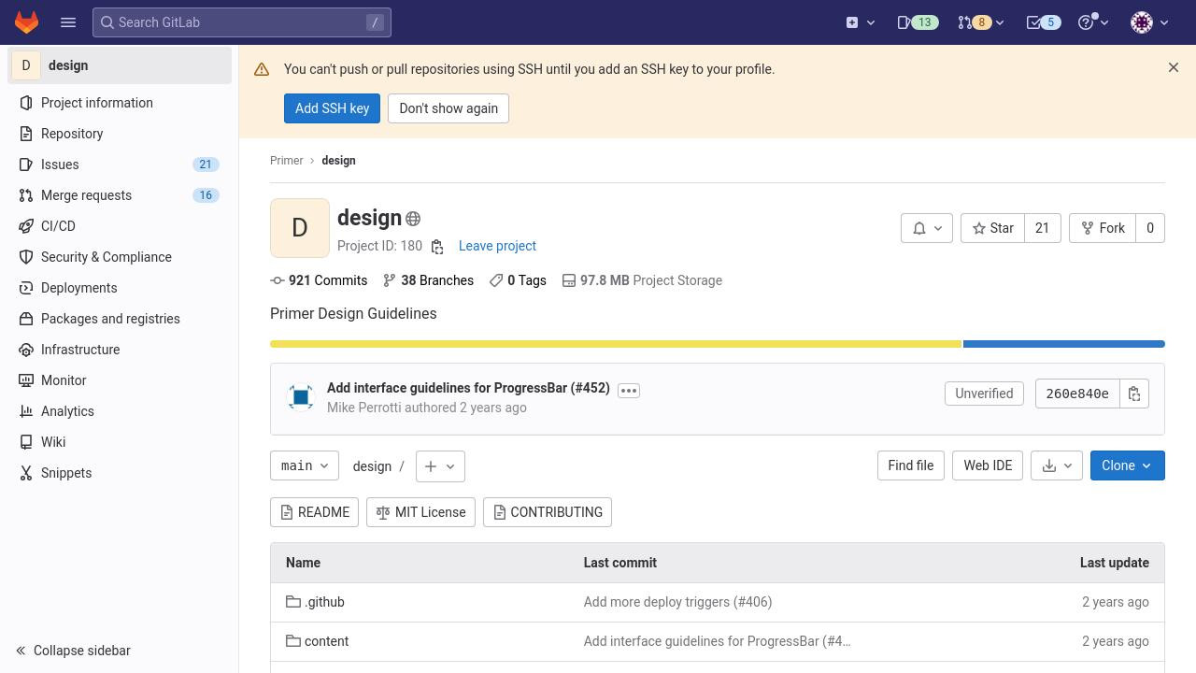Open the hamburger main menu
1196x673 pixels.
[68, 22]
